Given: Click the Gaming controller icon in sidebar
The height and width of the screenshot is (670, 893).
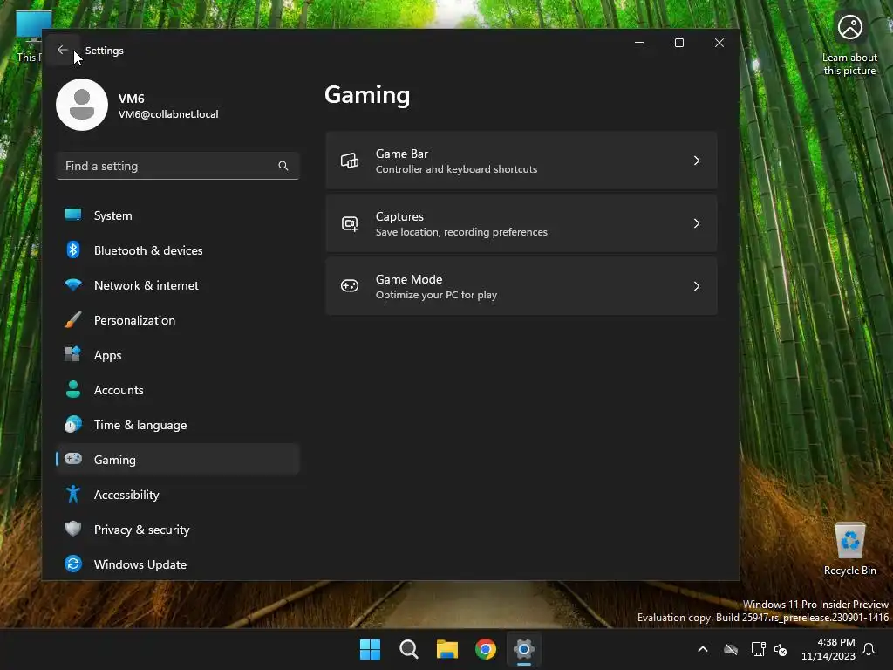Looking at the screenshot, I should tap(73, 459).
